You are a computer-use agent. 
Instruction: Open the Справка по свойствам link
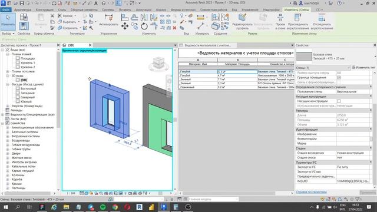(311, 192)
